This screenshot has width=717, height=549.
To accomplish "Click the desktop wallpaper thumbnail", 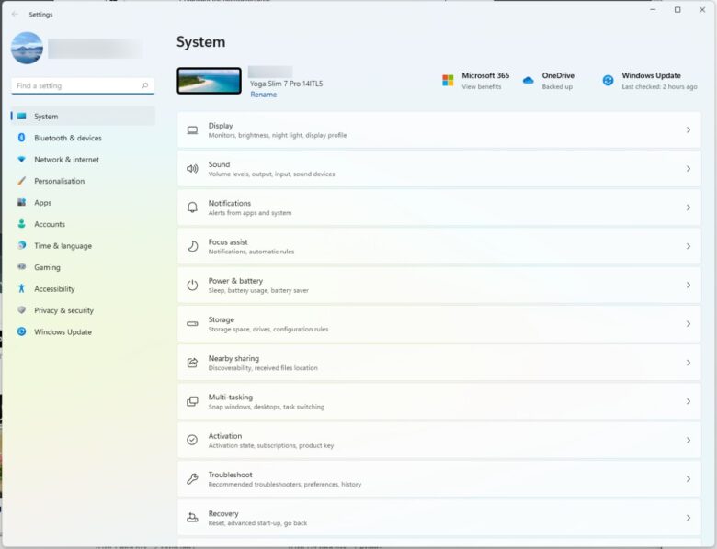I will (x=209, y=81).
